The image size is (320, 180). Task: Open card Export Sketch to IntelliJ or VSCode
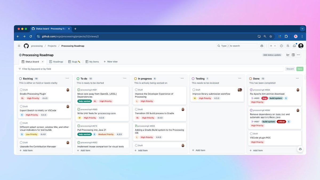tap(38, 110)
